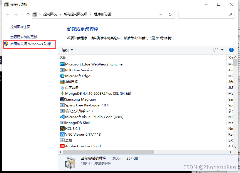The height and width of the screenshot is (173, 240).
Task: Click the Visual Studio Code icon
Action: click(62, 117)
